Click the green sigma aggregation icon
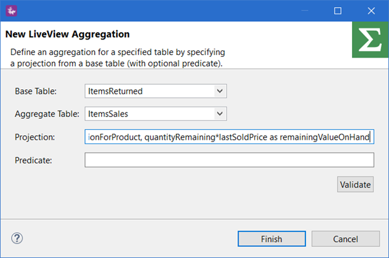The image size is (389, 258). (x=370, y=39)
